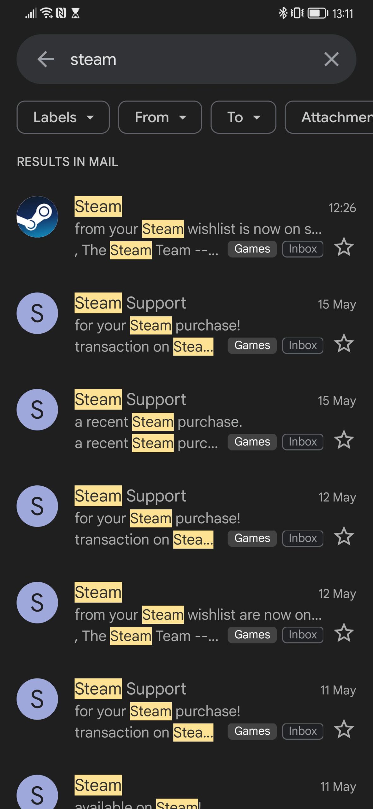Tap the Steam avatar on the 12 May wishlist email
This screenshot has width=373, height=809.
pyautogui.click(x=37, y=602)
